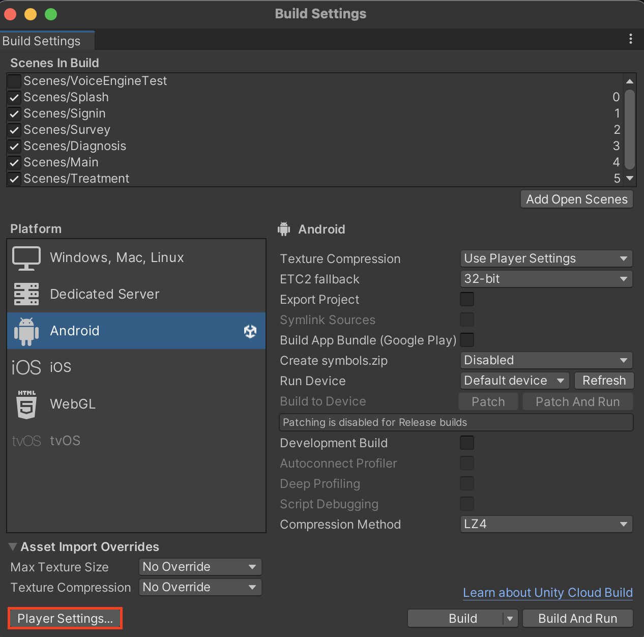Toggle the Scenes/Diagnosis checkbox
The image size is (644, 637).
[x=14, y=146]
